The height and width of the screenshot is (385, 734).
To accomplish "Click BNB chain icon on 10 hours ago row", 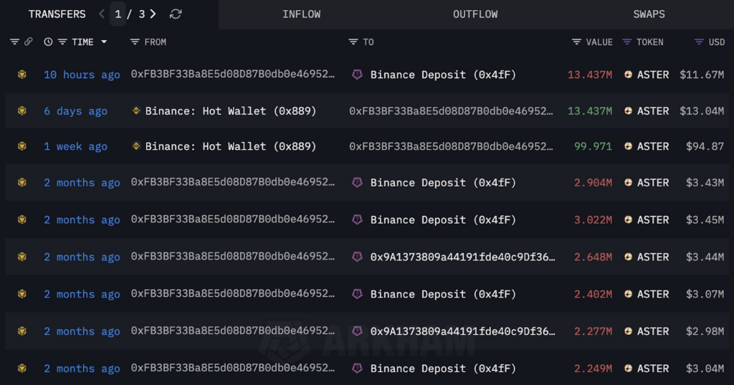I will [x=22, y=75].
